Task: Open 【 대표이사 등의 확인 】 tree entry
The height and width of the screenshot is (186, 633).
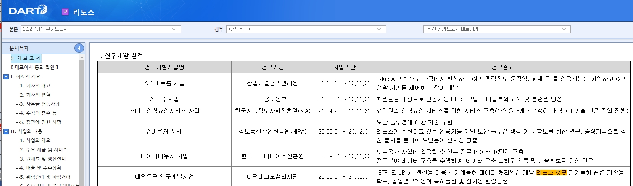Action: [34, 67]
